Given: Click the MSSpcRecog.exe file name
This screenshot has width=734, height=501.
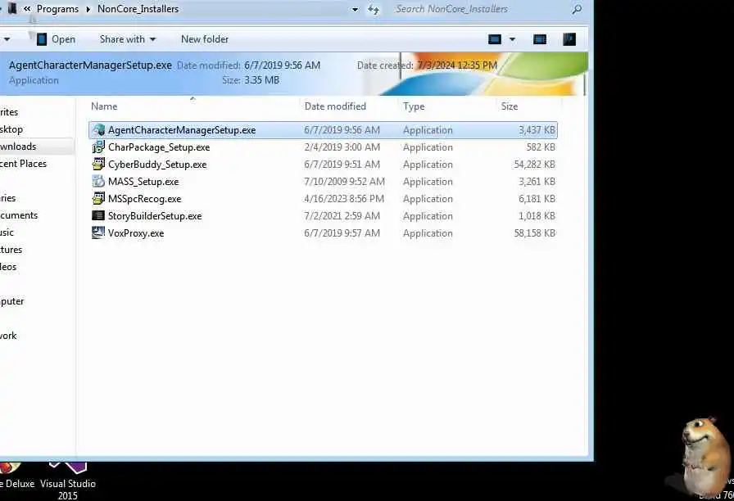Looking at the screenshot, I should point(145,199).
